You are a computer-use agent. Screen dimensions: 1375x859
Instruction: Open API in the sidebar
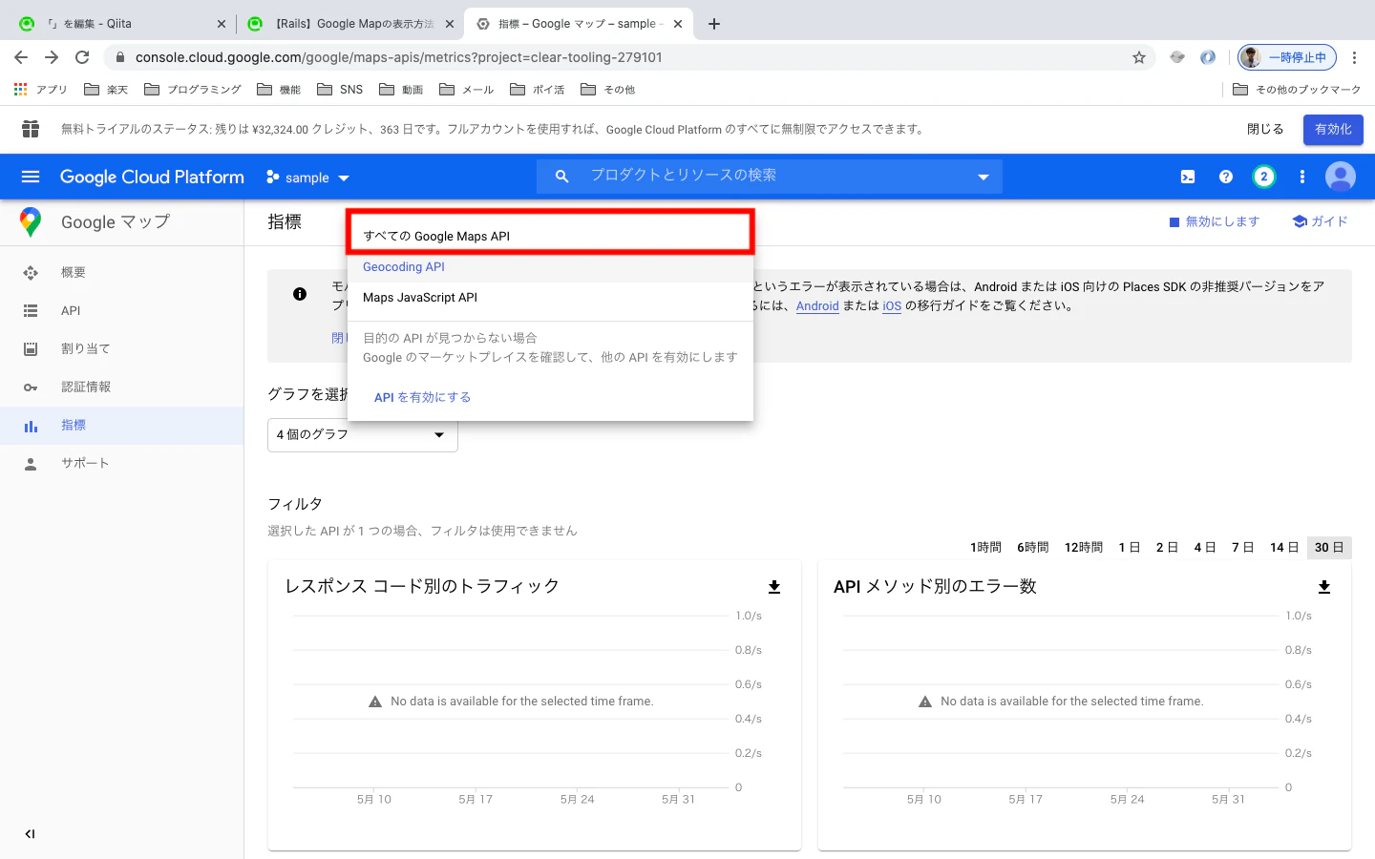point(122,311)
